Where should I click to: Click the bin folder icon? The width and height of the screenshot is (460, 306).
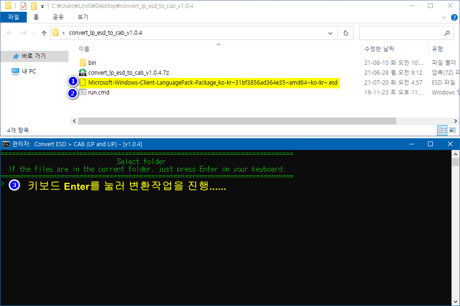83,63
